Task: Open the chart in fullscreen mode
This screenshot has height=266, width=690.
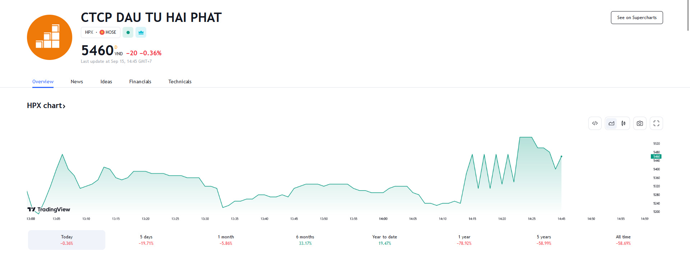Action: [656, 123]
